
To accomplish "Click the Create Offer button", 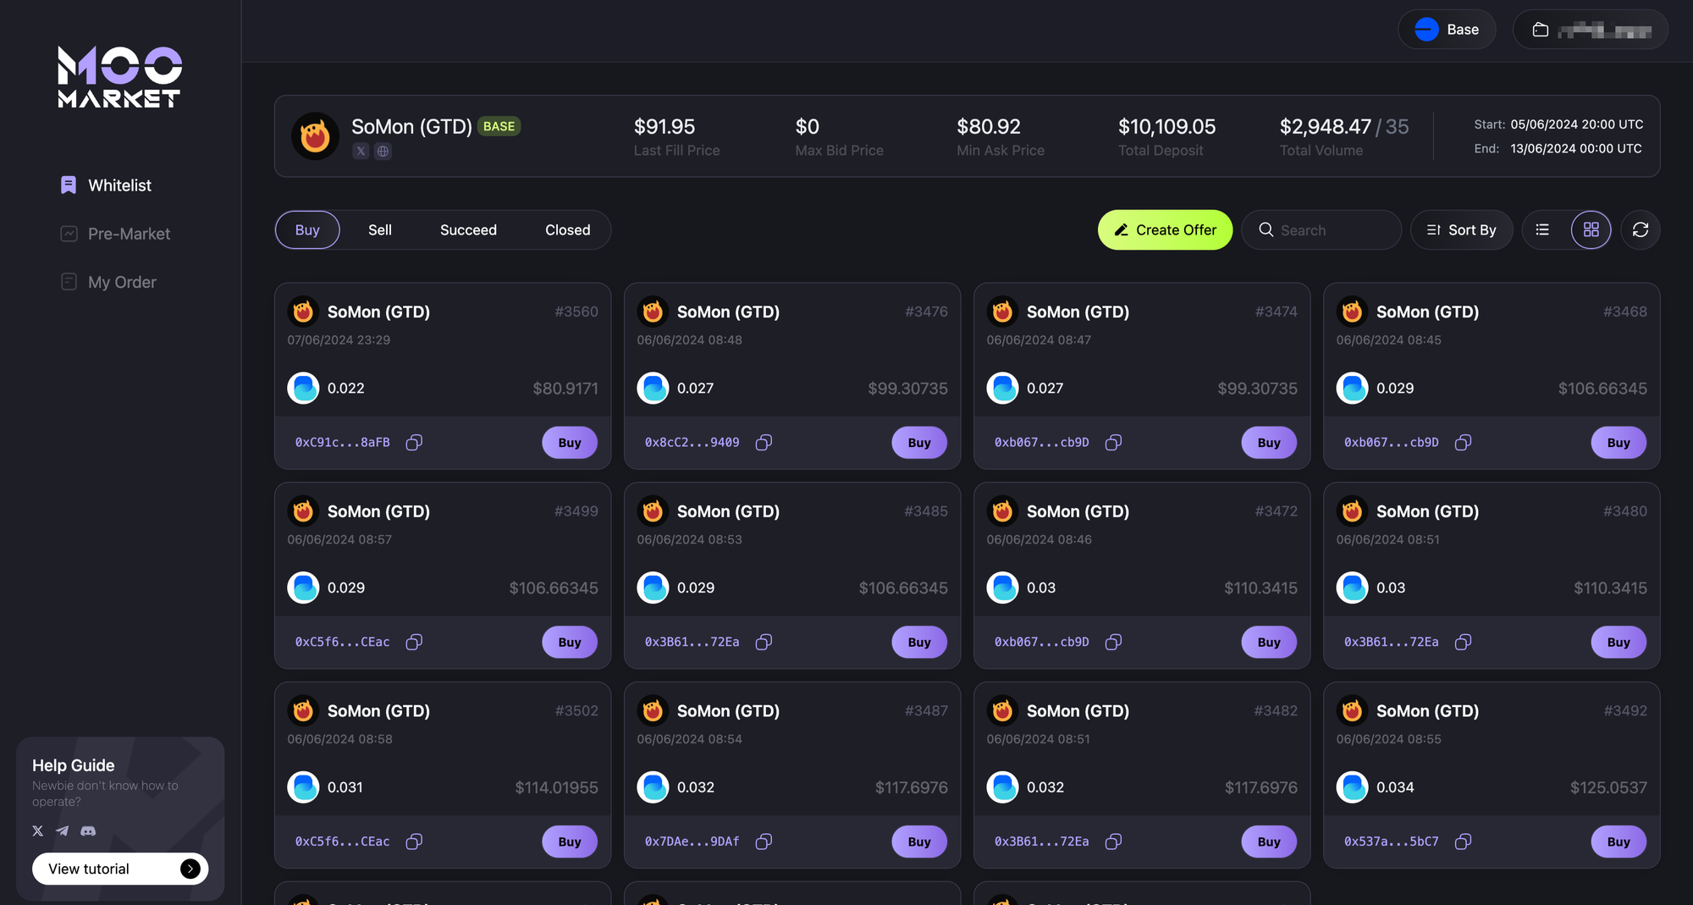I will (x=1165, y=230).
